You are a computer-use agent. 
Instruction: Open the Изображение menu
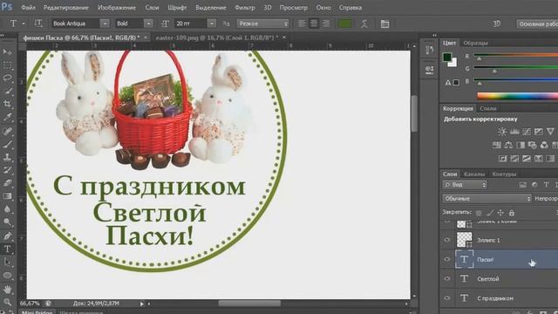pos(117,8)
